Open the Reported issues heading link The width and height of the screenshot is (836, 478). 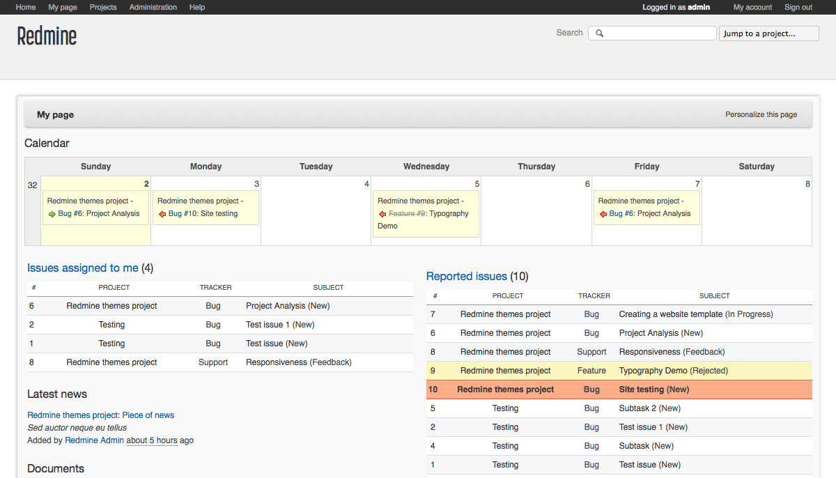tap(467, 276)
